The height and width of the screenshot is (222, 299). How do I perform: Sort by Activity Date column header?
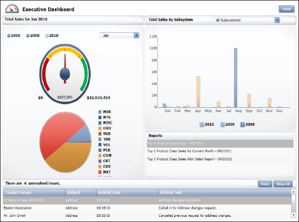109,193
